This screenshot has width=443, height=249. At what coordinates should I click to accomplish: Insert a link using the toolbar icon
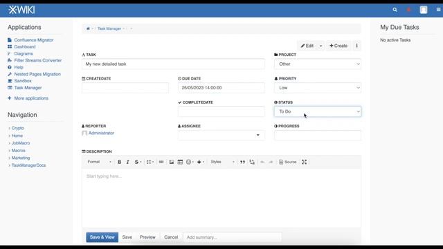tap(161, 162)
